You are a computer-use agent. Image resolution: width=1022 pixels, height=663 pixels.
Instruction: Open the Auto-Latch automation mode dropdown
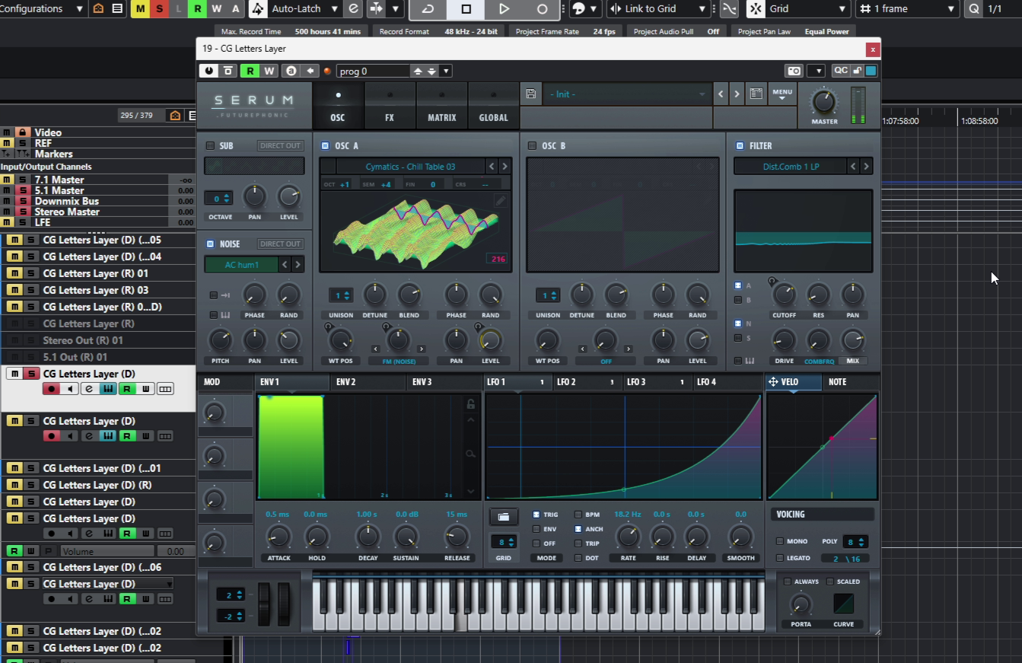304,9
